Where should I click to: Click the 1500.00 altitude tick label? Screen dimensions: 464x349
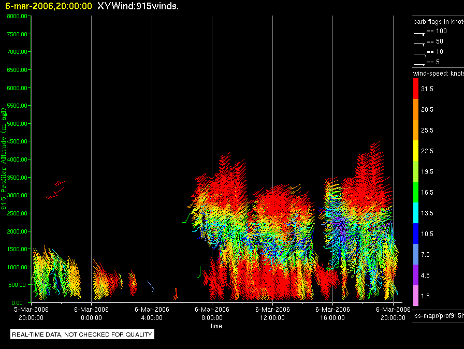coord(17,249)
